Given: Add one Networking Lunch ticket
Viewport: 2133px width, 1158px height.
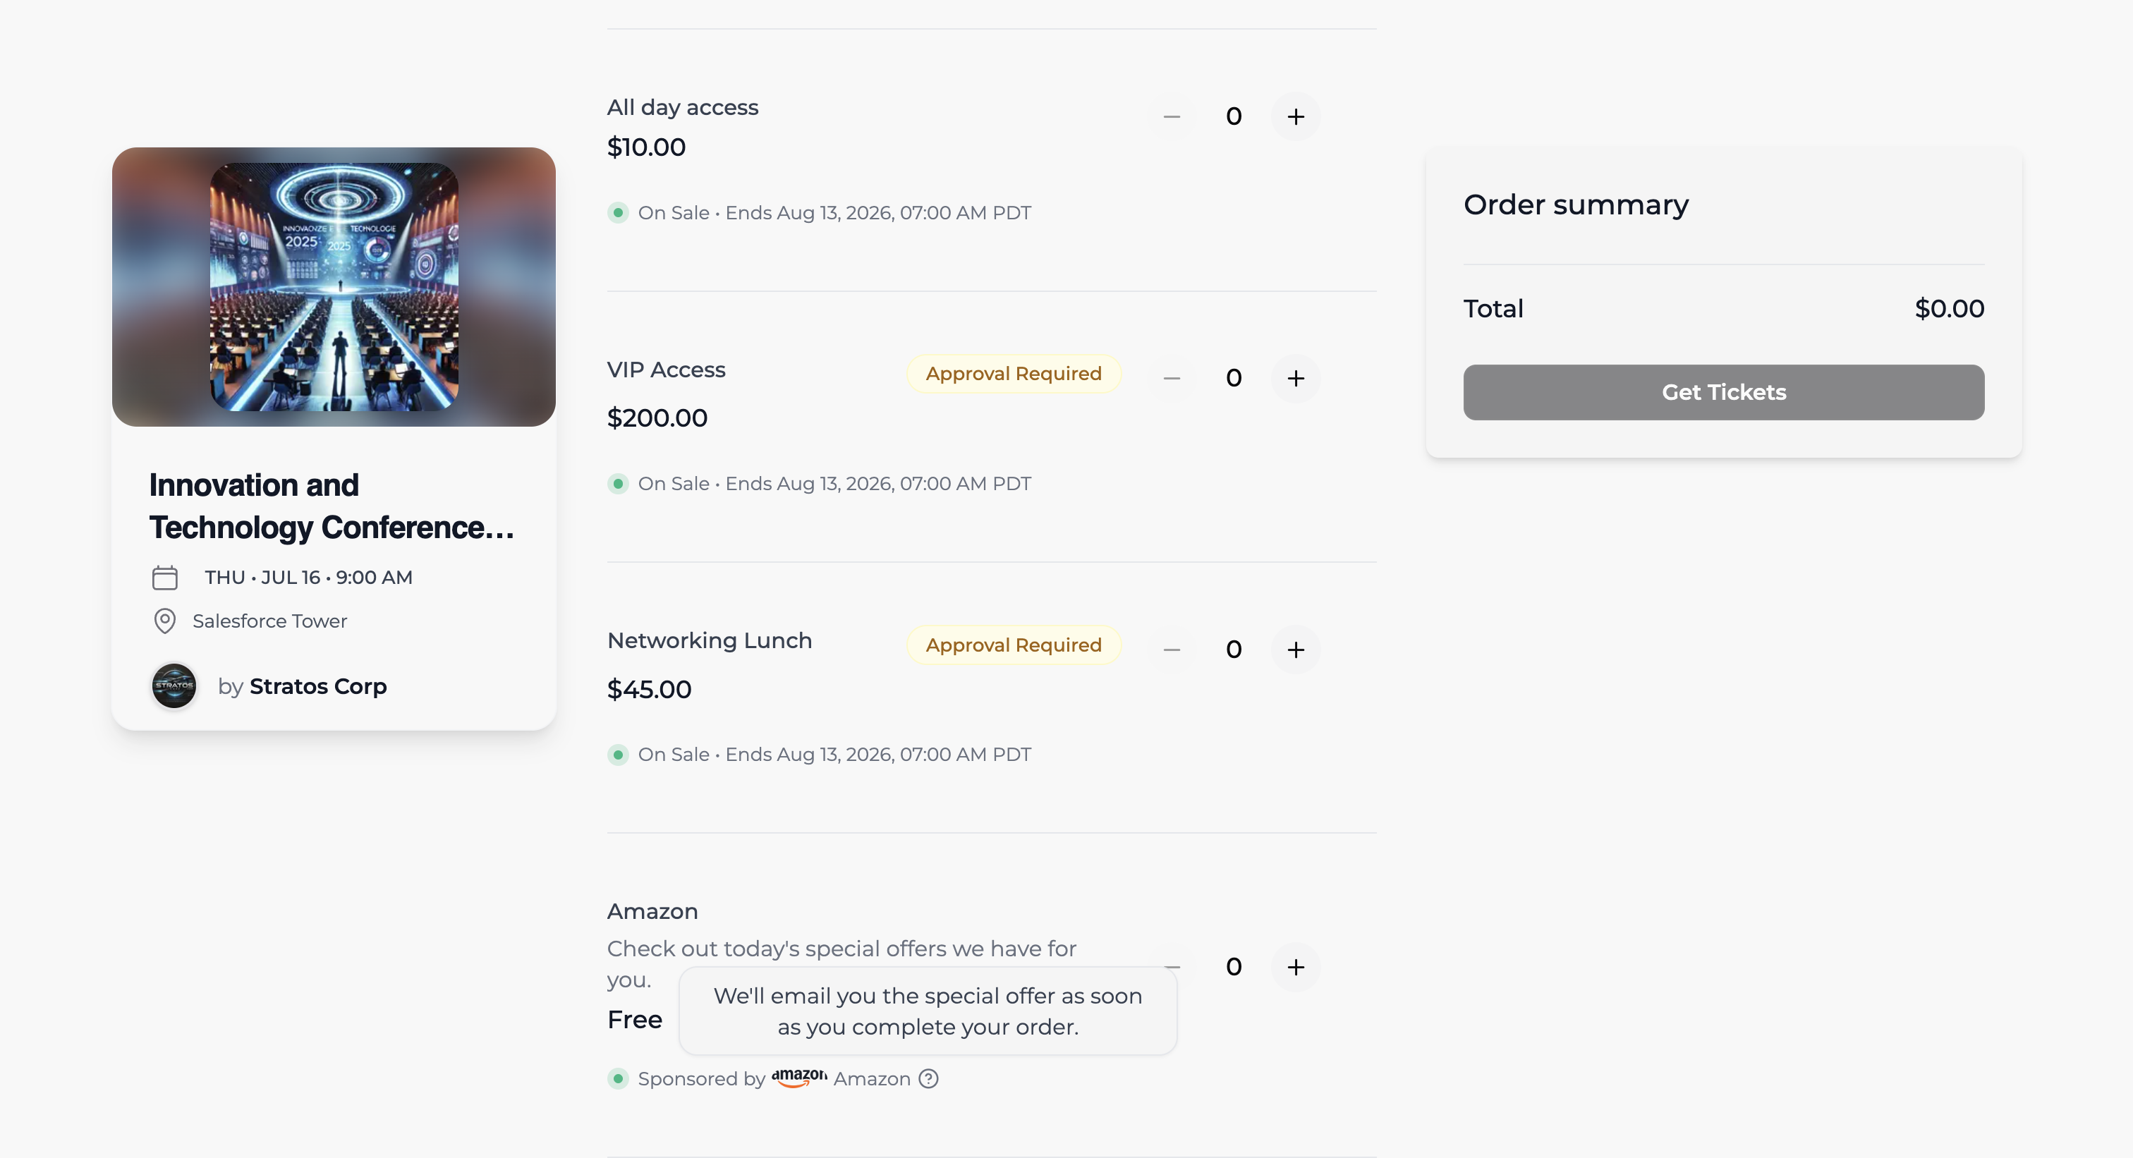Looking at the screenshot, I should (1295, 650).
